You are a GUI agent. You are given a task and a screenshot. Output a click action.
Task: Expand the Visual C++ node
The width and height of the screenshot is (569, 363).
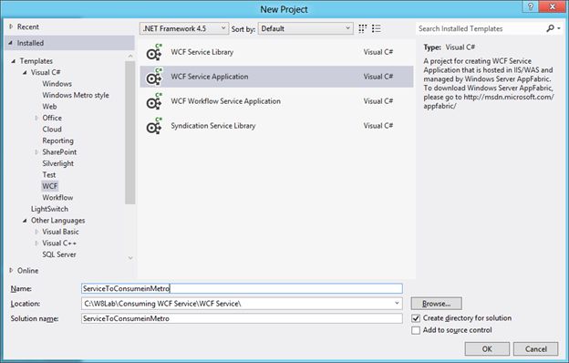[36, 243]
